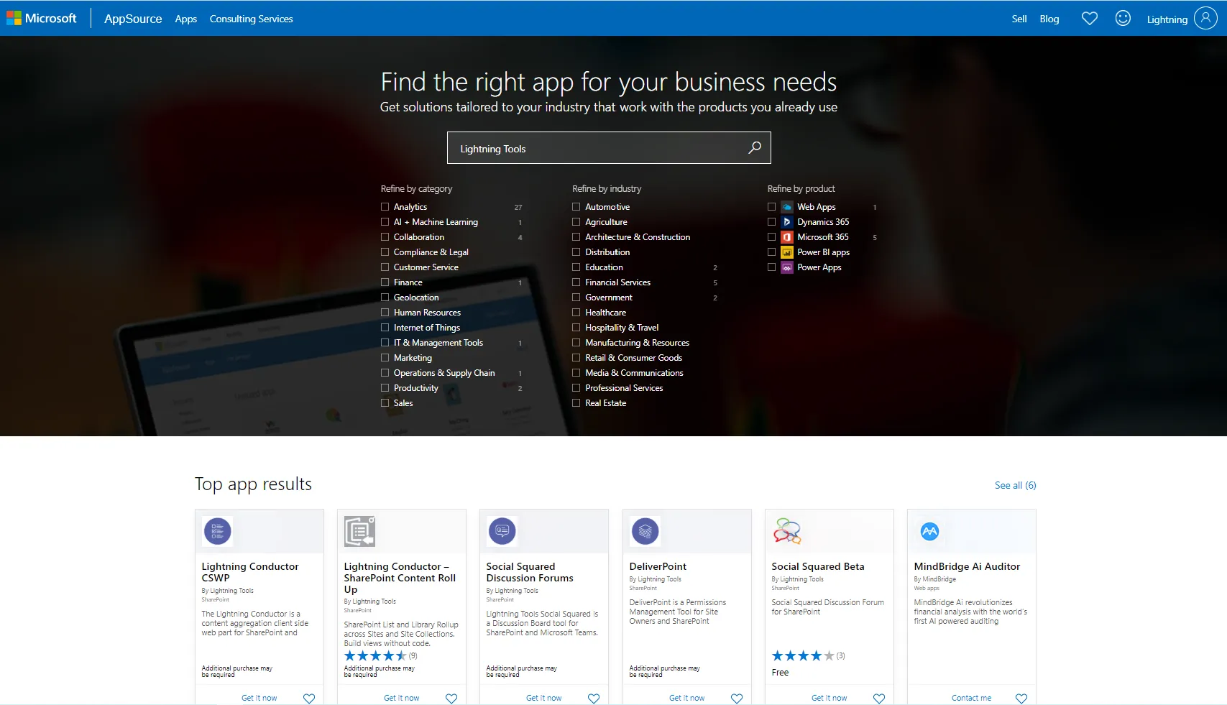The height and width of the screenshot is (705, 1227).
Task: Open the Apps navigation menu
Action: (x=185, y=19)
